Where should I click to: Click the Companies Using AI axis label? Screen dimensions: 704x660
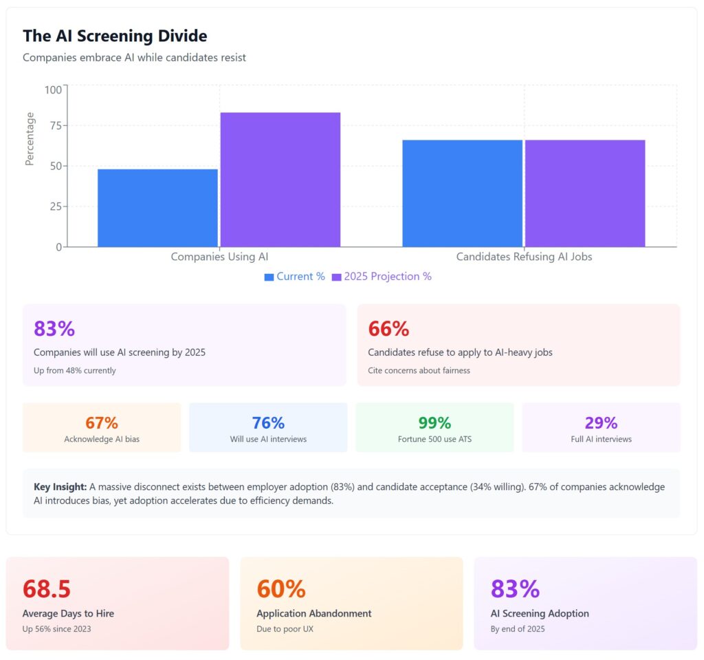219,257
